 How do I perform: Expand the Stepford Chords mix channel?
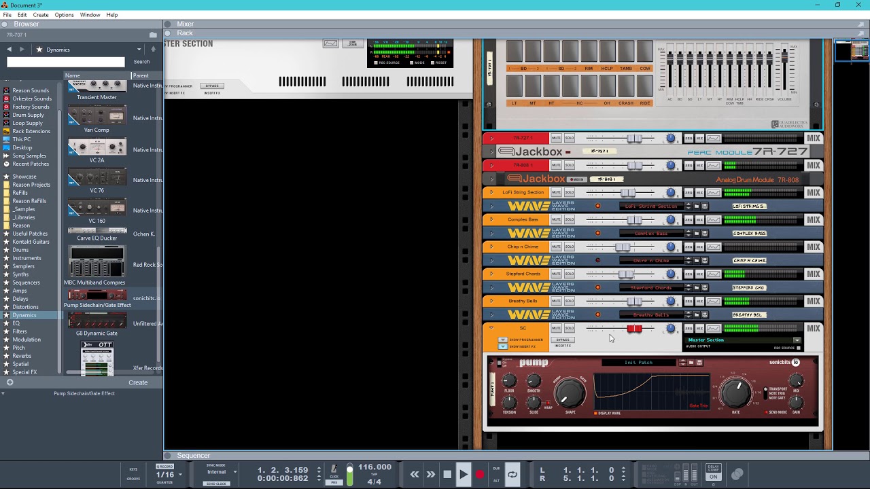pos(491,274)
